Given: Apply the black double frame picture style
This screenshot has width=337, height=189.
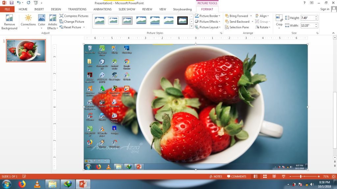Looking at the screenshot, I should click(182, 21).
